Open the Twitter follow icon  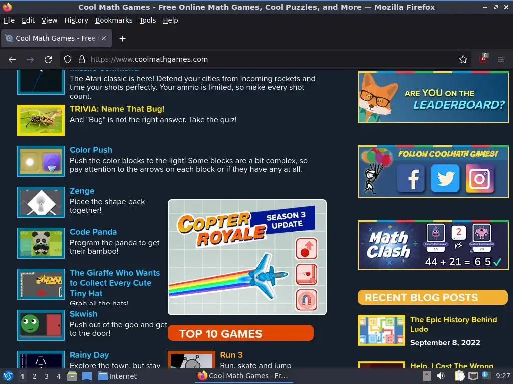pyautogui.click(x=445, y=178)
